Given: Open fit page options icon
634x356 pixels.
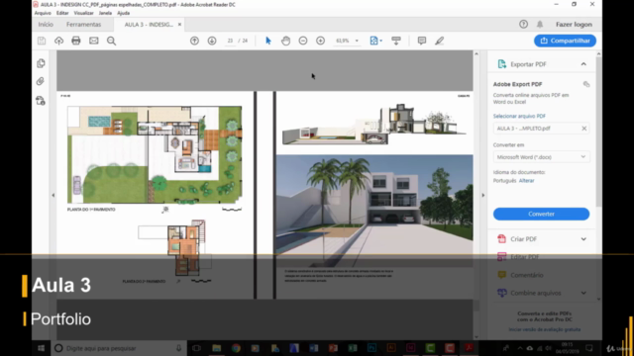Looking at the screenshot, I should pos(375,41).
